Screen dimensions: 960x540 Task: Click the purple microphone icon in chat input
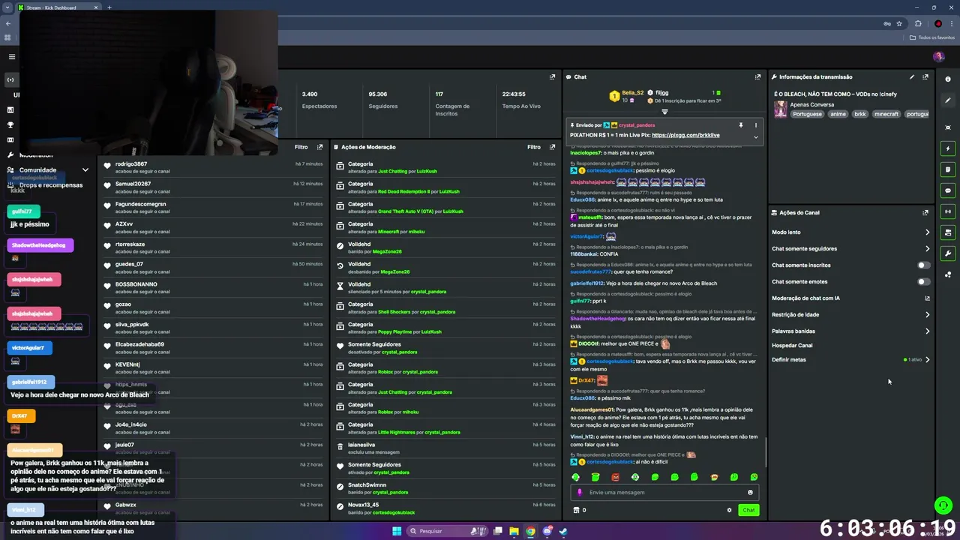[x=579, y=492]
